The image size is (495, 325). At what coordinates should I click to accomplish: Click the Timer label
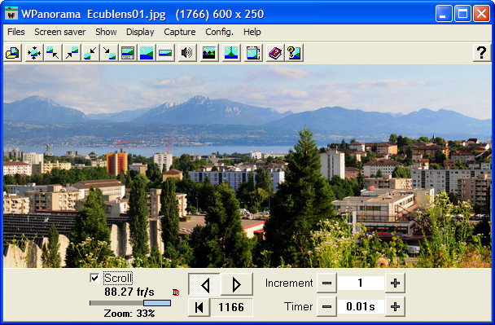[x=298, y=306]
